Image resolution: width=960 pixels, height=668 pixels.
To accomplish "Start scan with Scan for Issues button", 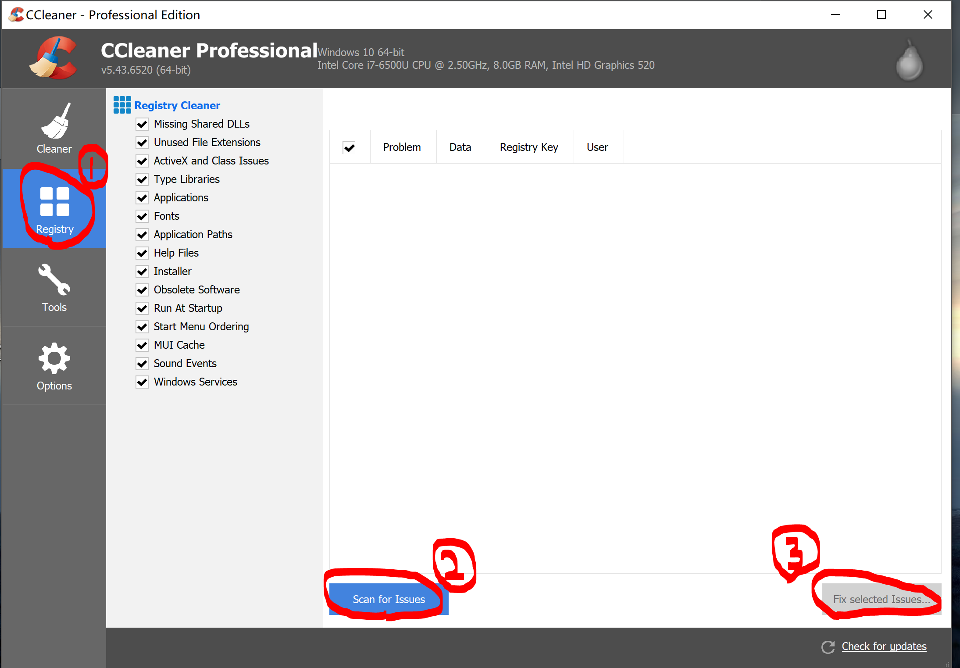I will (x=389, y=599).
